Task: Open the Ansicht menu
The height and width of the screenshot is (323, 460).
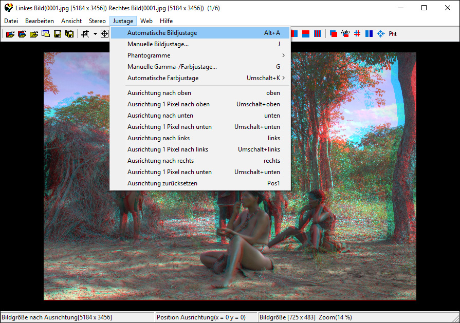Action: [x=71, y=21]
